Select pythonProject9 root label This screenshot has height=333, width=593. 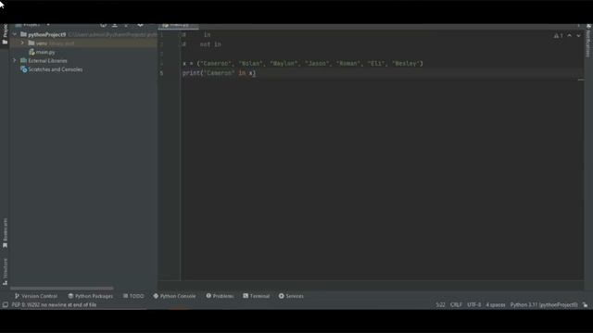point(47,34)
